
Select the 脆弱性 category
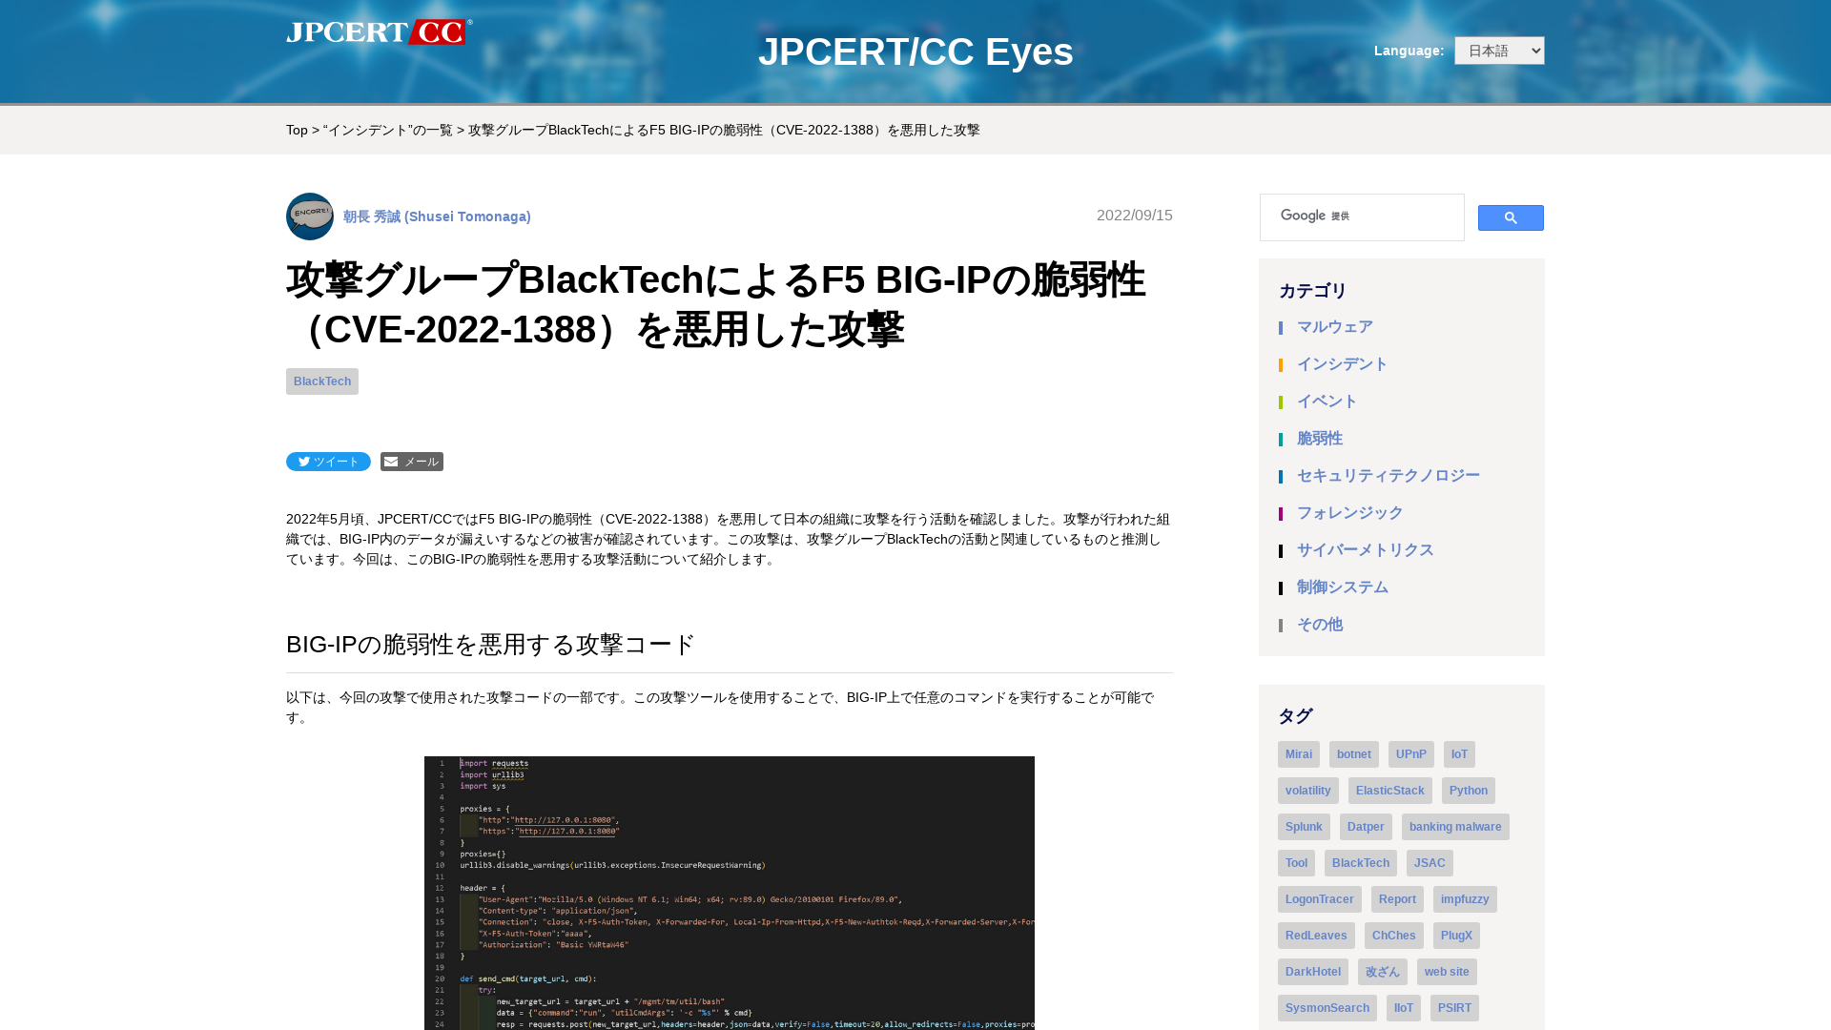point(1320,439)
